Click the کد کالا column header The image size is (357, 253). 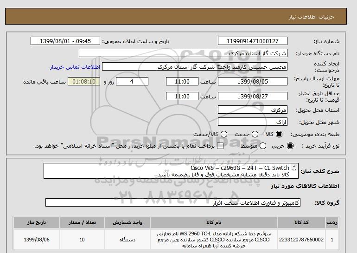(x=301, y=222)
